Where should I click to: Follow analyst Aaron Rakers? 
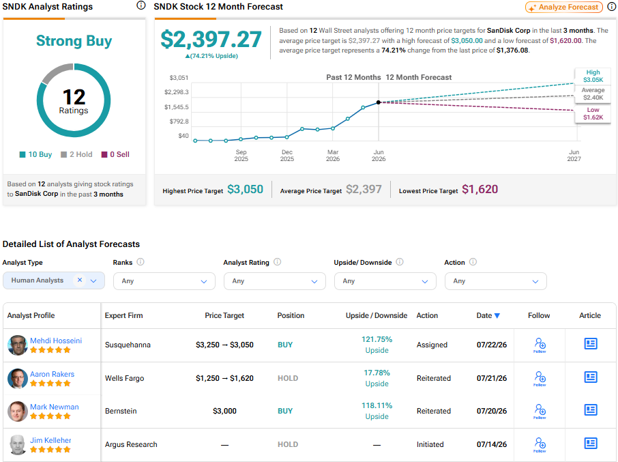tap(540, 379)
